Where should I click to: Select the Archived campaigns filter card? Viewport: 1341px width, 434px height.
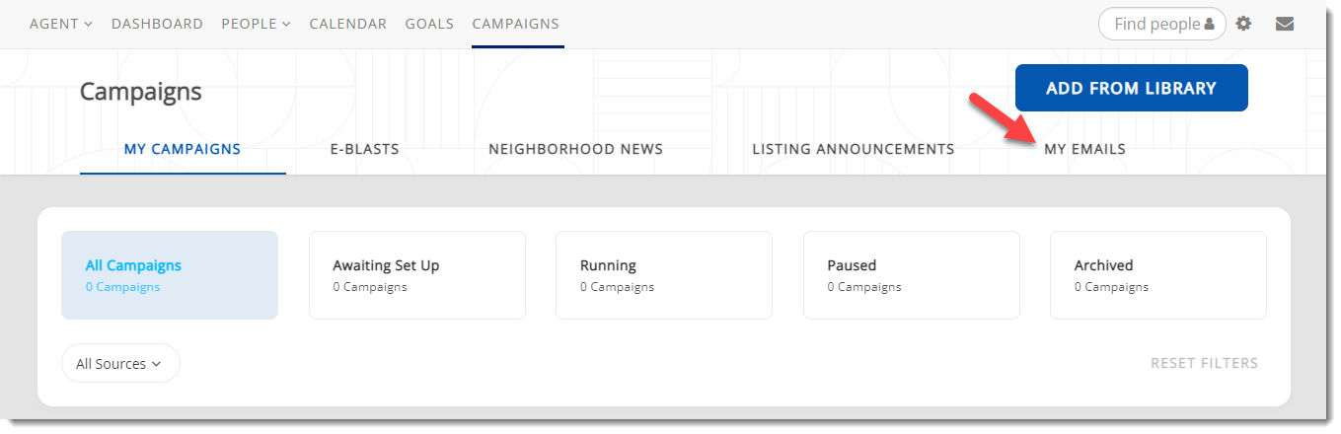pos(1158,275)
